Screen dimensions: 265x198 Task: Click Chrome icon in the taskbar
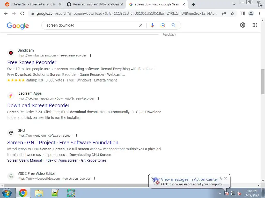tap(23, 193)
